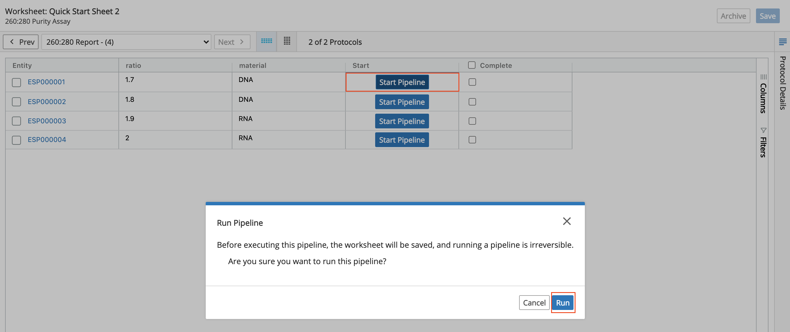This screenshot has height=332, width=790.
Task: Start Pipeline for ESP000002
Action: [x=402, y=102]
